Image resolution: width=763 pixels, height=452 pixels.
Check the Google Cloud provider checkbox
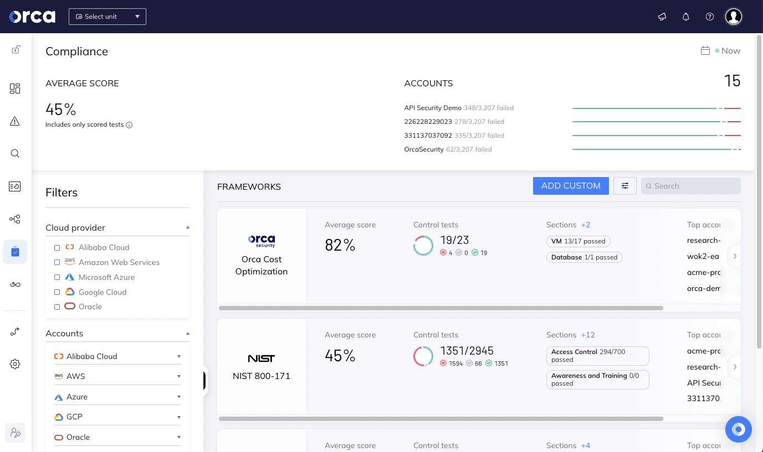click(57, 292)
